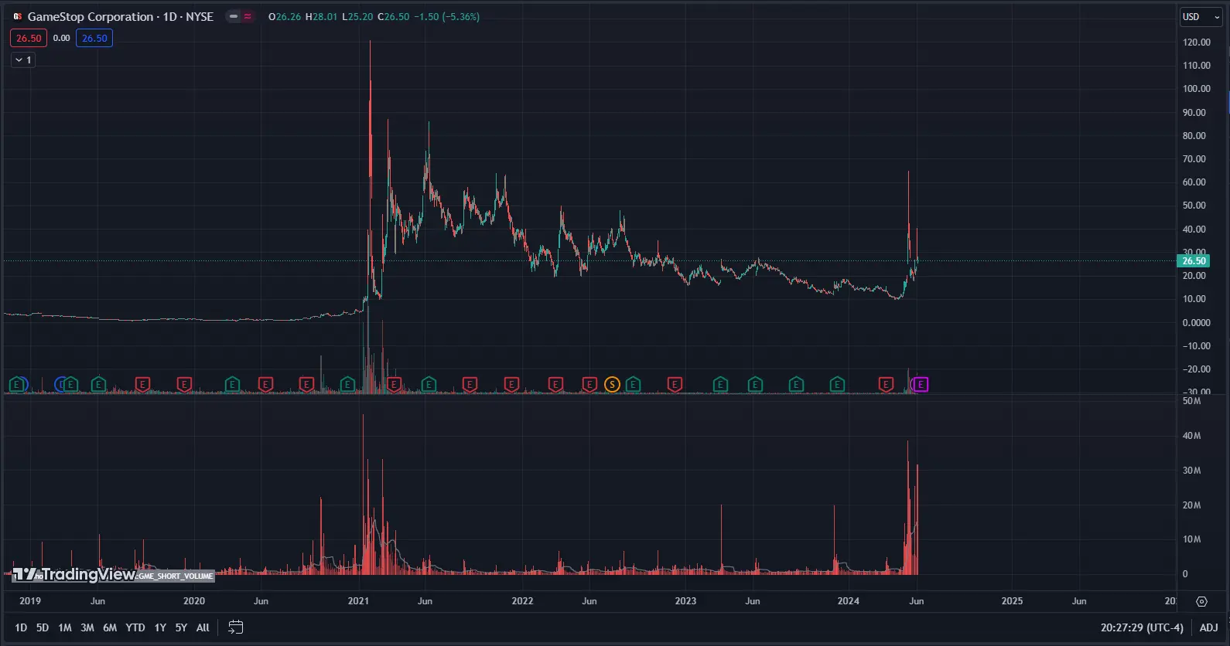Screen dimensions: 1230x646
Task: Collapse the indicator legend showing 1
Action: [23, 59]
